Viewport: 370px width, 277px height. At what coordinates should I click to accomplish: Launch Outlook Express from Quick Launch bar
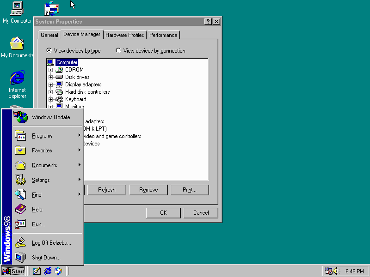tap(59, 271)
